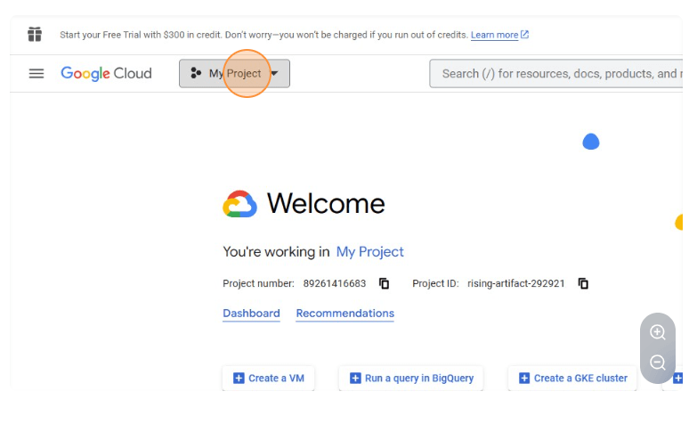Click the project selector dots icon

click(x=196, y=73)
